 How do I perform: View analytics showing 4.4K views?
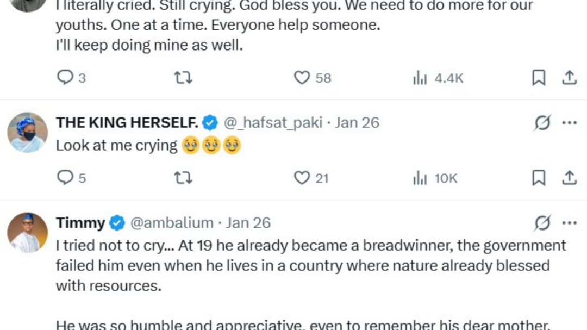tap(420, 78)
